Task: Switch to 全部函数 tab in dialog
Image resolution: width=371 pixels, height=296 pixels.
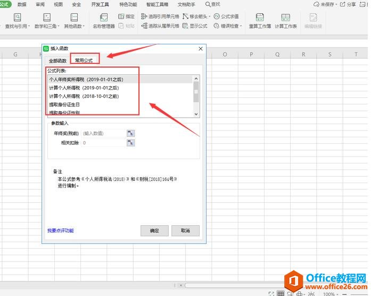Action: coord(57,61)
